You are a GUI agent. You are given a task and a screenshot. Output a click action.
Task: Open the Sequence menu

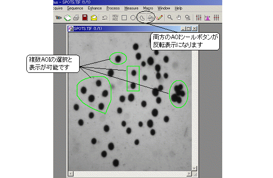pyautogui.click(x=75, y=8)
